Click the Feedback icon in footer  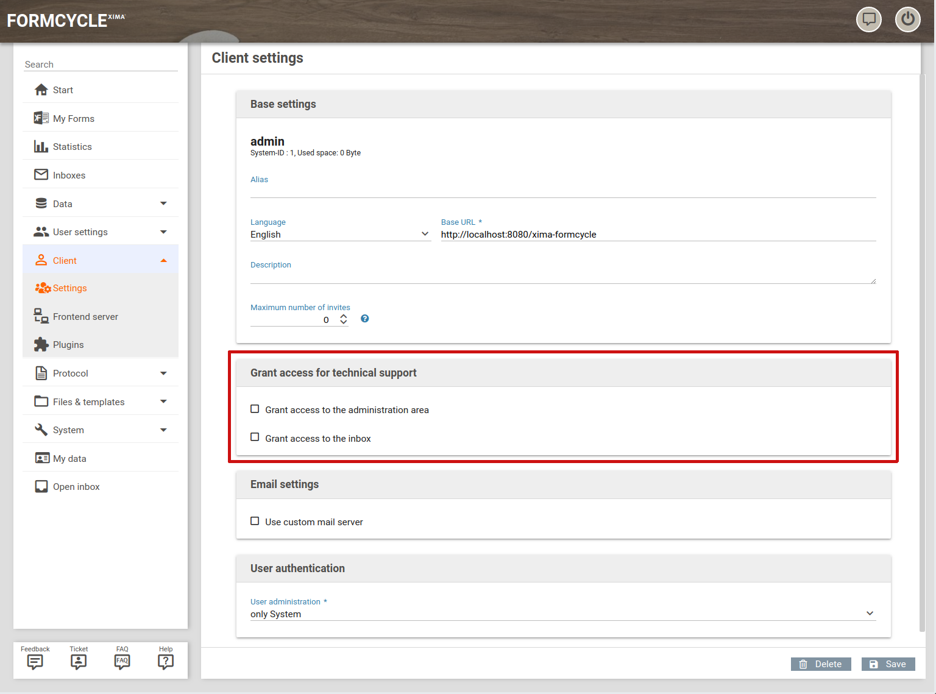click(35, 662)
